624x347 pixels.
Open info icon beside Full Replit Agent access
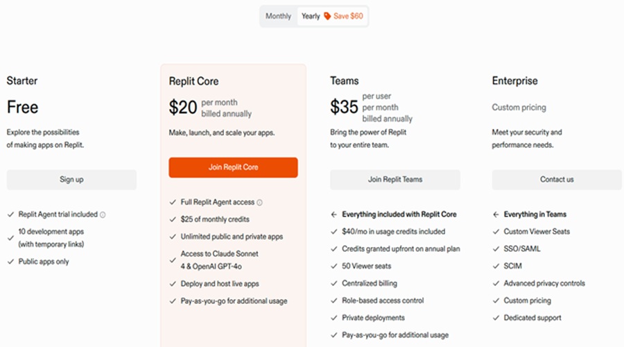point(259,203)
